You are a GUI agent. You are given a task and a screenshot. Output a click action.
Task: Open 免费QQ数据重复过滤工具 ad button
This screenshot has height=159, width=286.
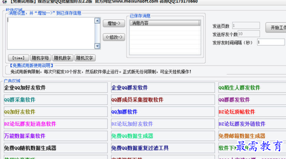pos(163,148)
